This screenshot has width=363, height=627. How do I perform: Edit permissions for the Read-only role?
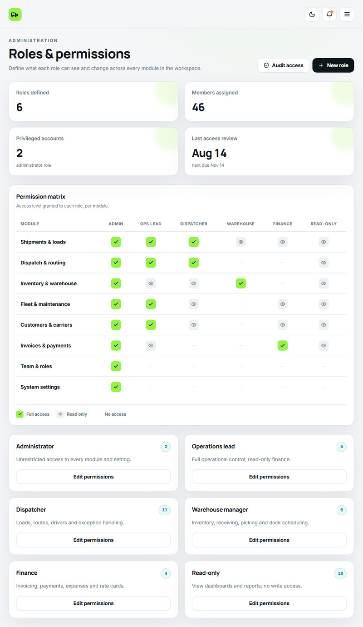pyautogui.click(x=269, y=603)
